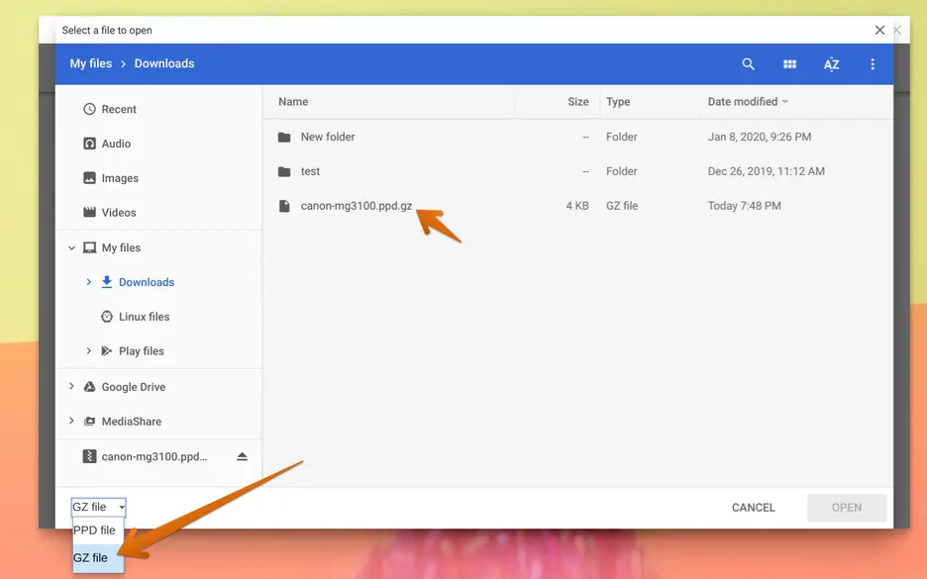The width and height of the screenshot is (927, 579).
Task: Sort the list by Name column
Action: [x=293, y=102]
